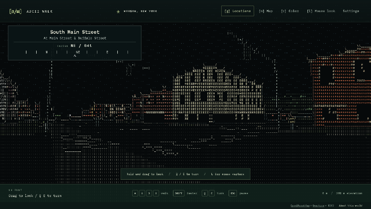
Task: Toggle the Color mode
Action: coord(290,11)
